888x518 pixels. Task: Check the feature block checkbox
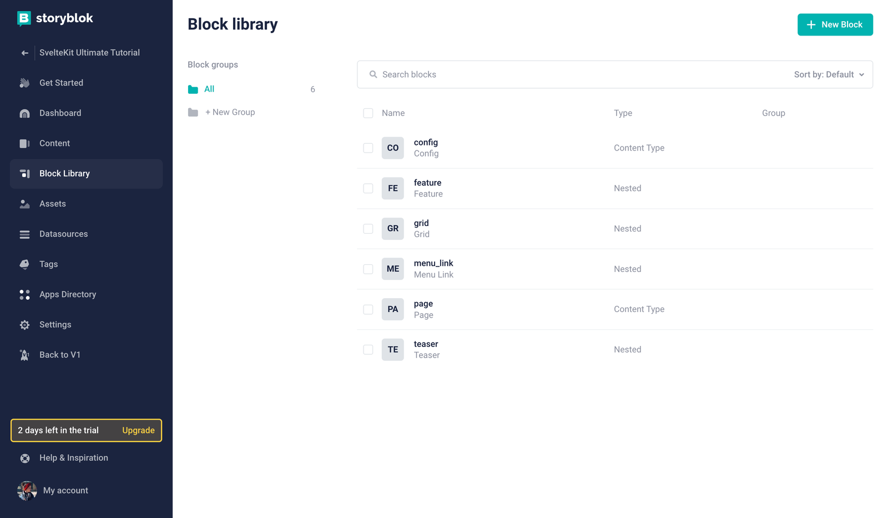(368, 188)
